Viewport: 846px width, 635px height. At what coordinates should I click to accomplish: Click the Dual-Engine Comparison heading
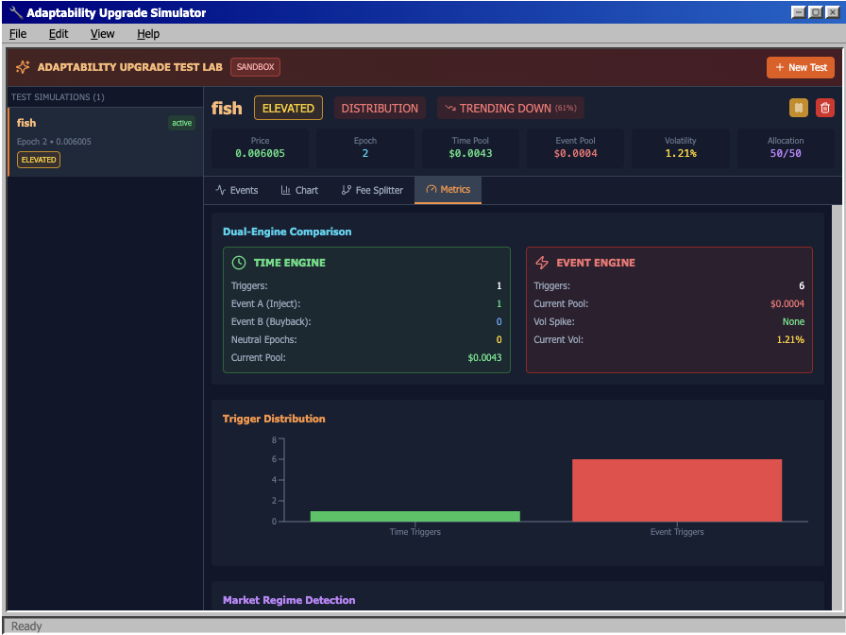[287, 232]
